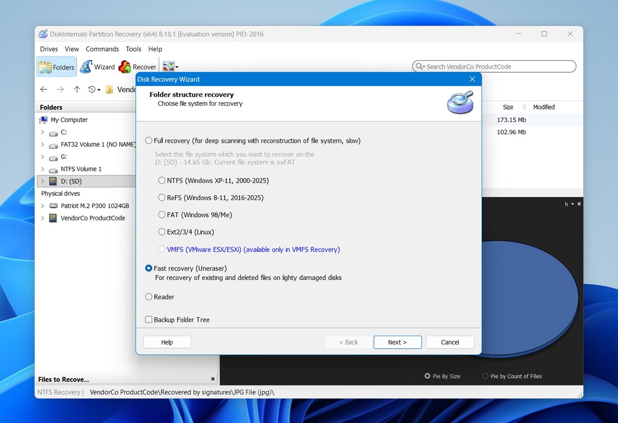Click the Recover toolbar icon
Viewport: 618px width, 423px height.
pyautogui.click(x=125, y=67)
